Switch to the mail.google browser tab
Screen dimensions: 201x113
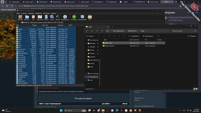(x=14, y=2)
